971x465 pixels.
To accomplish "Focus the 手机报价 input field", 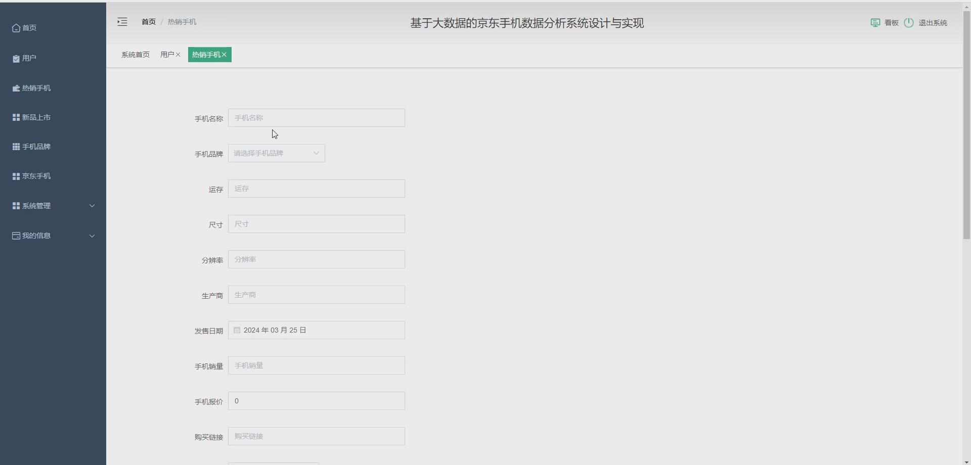I will point(317,401).
